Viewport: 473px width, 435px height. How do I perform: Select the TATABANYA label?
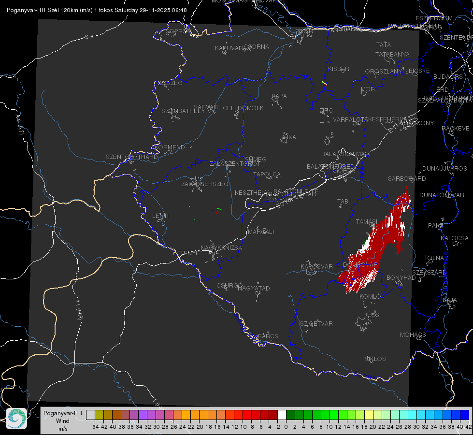click(392, 54)
